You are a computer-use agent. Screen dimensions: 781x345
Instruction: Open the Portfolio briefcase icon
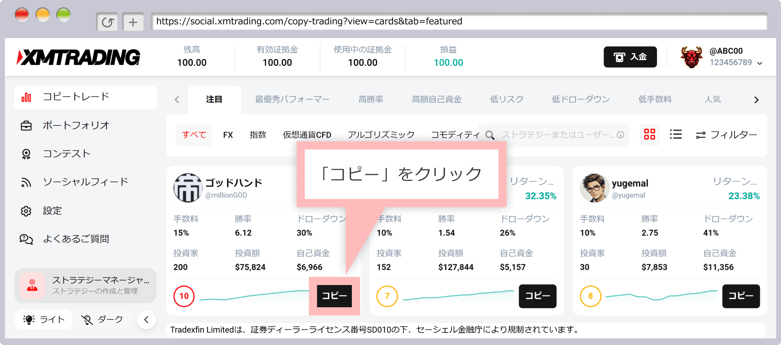[x=26, y=126]
